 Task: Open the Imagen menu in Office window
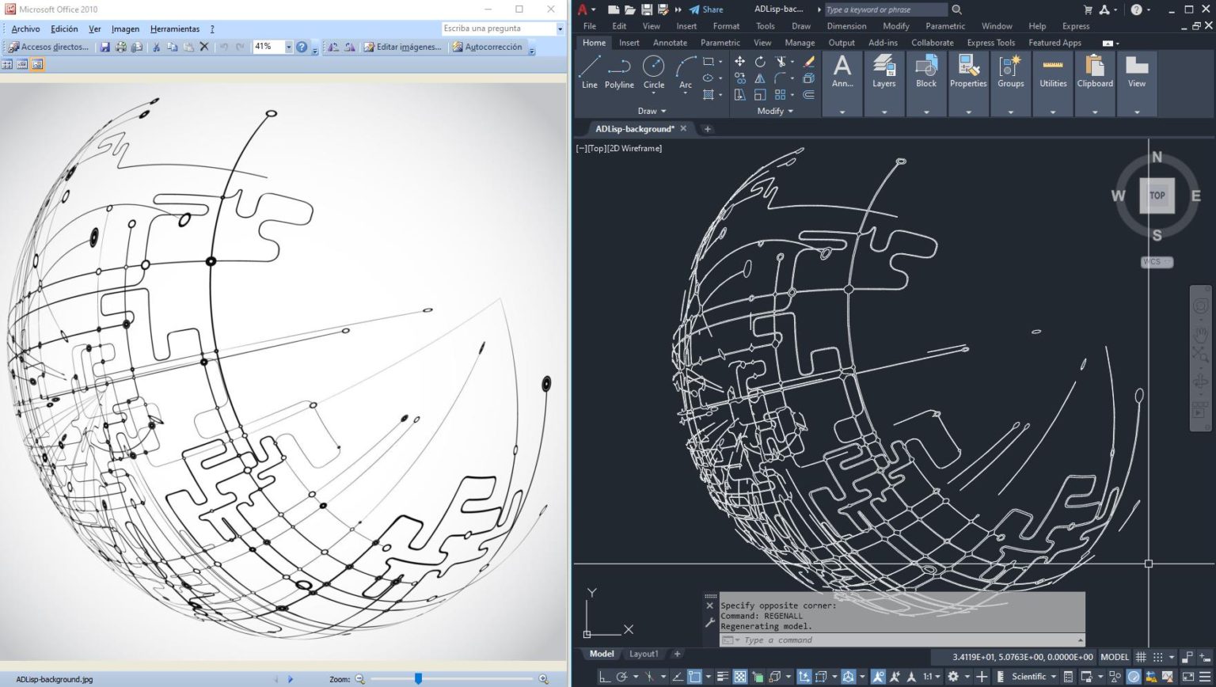(125, 28)
